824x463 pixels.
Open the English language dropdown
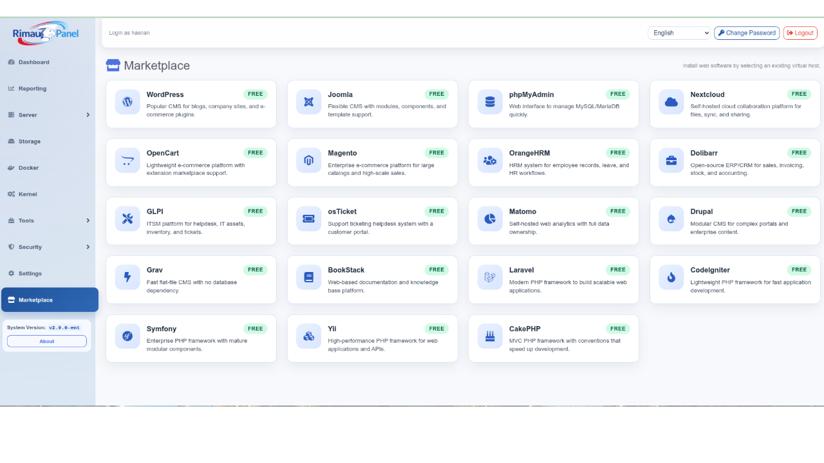[679, 33]
